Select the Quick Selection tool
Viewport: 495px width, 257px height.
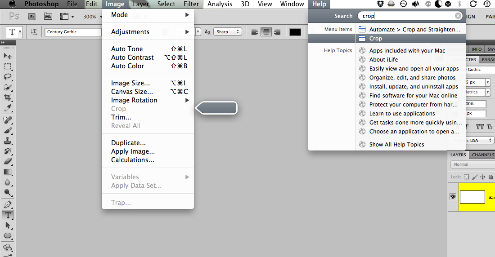coord(8,87)
